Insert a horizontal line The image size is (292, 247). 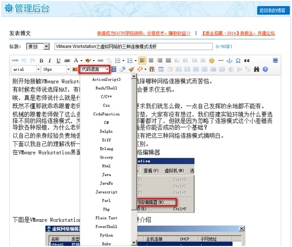pos(221,61)
